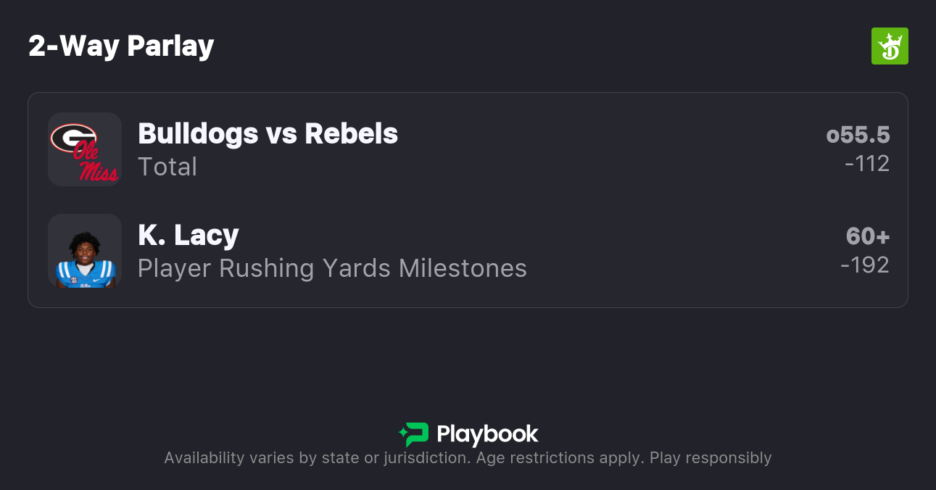
Task: Tap the -112 odds value
Action: click(867, 164)
